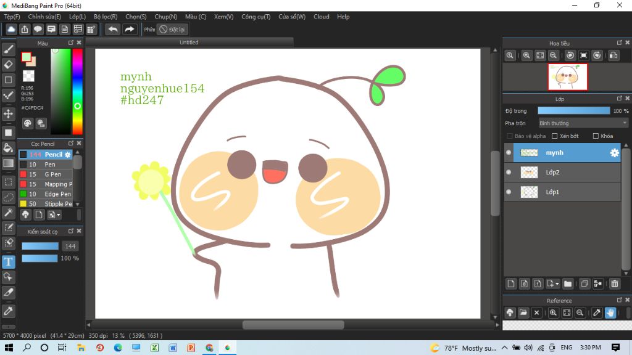The width and height of the screenshot is (632, 355).
Task: Click the Undo arrow in top toolbar
Action: click(x=113, y=30)
